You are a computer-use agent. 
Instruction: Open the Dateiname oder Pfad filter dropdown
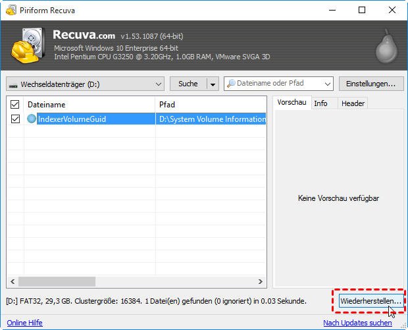[328, 84]
